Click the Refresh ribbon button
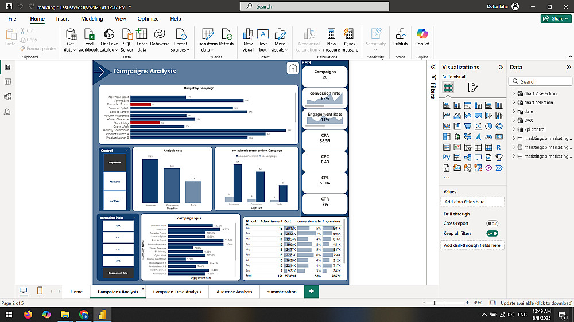Viewport: 574px width, 322px height. coord(226,38)
